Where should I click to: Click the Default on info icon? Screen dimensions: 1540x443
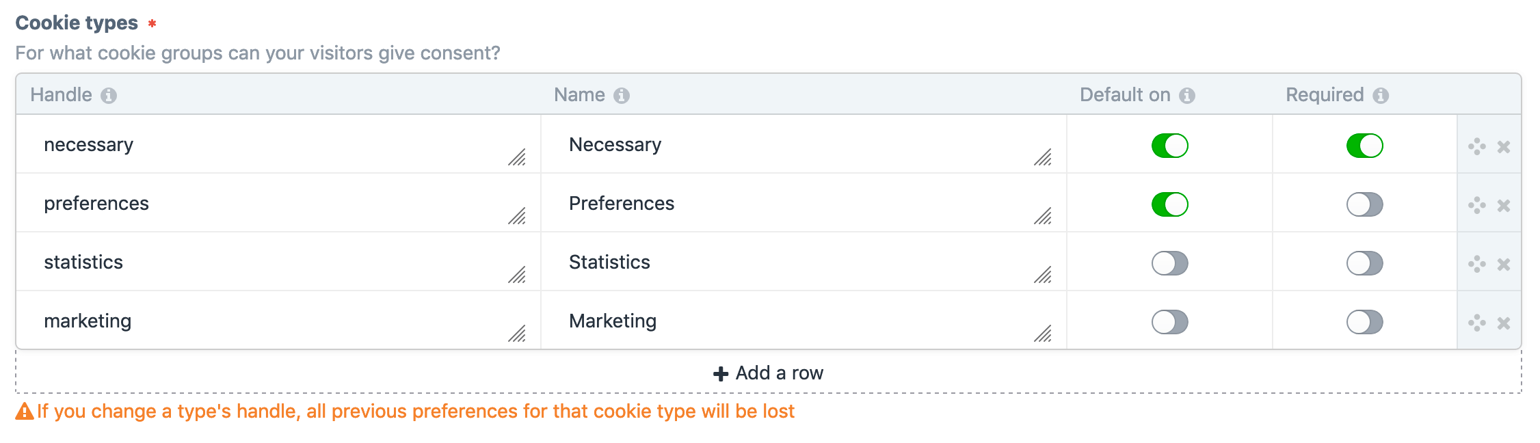click(1187, 96)
